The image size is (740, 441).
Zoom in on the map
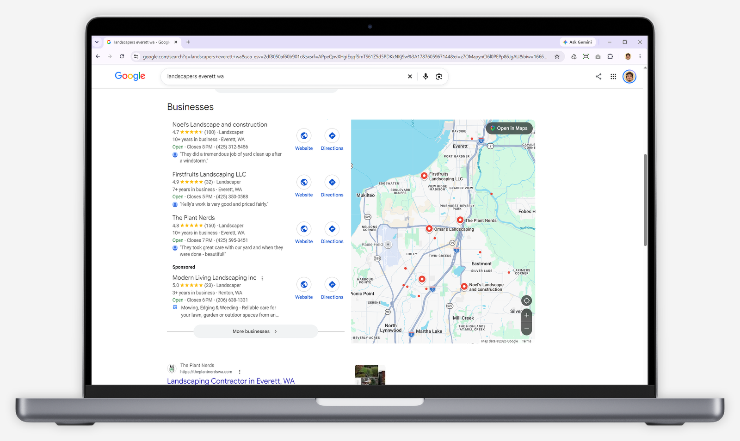(526, 315)
